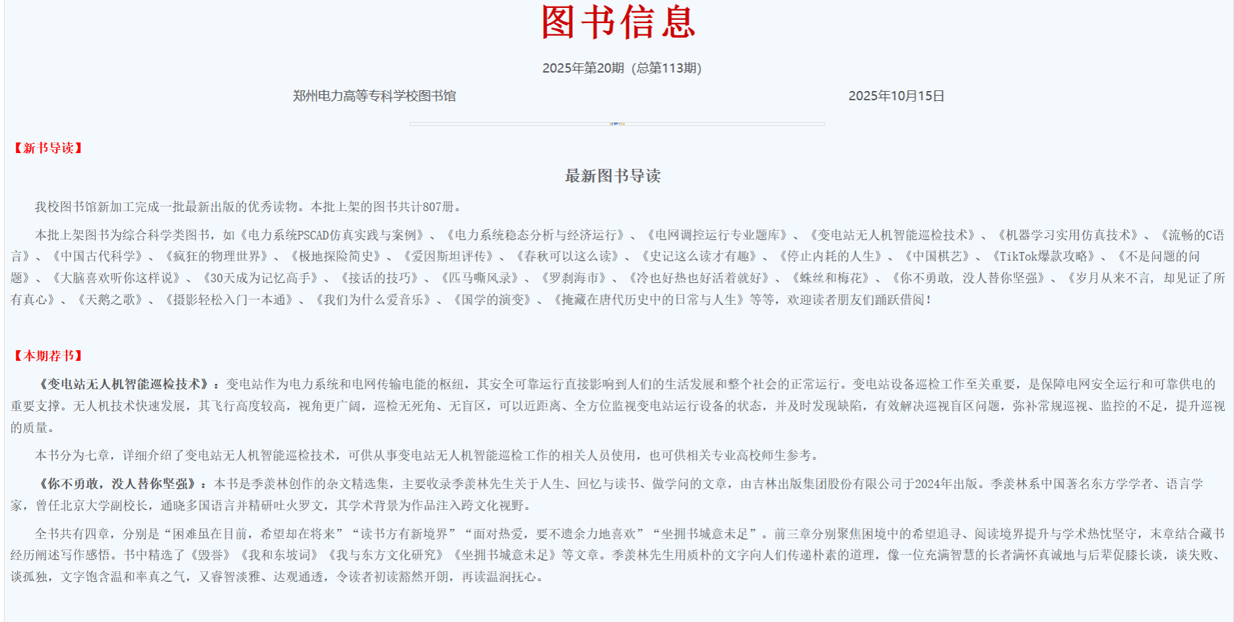Click the date 2025年10月15日
The width and height of the screenshot is (1234, 622).
point(895,96)
